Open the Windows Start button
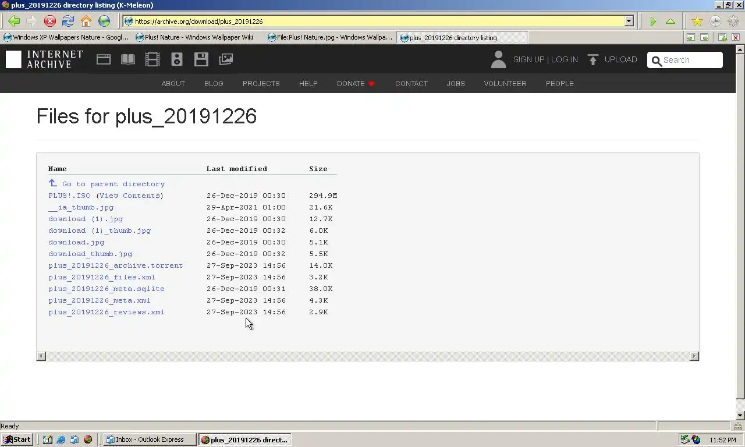Screen dimensions: 745x447 [x=17, y=439]
